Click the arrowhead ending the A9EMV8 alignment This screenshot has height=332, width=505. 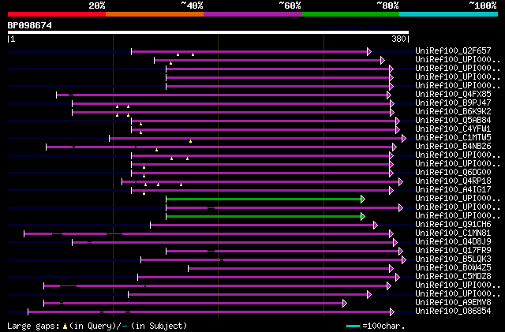click(345, 304)
